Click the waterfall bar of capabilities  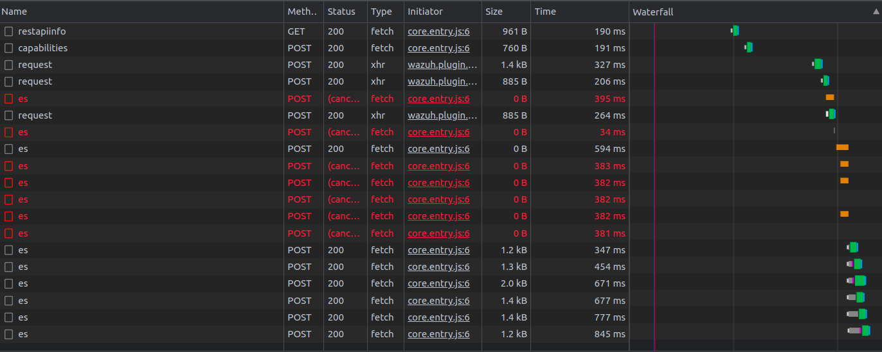(x=748, y=47)
